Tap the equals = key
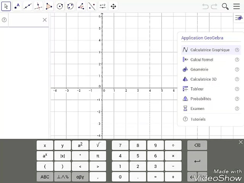The height and width of the screenshot is (183, 244). 155,177
